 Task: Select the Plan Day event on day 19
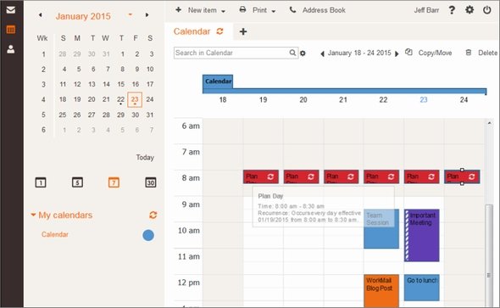coord(261,176)
